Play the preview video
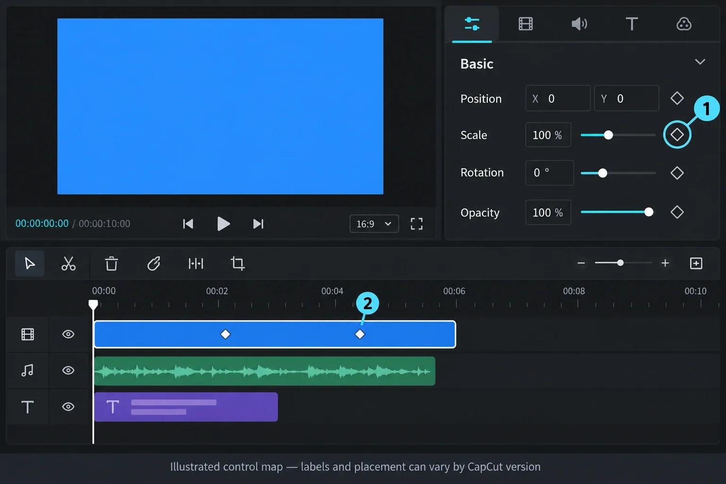726x484 pixels. pyautogui.click(x=223, y=224)
